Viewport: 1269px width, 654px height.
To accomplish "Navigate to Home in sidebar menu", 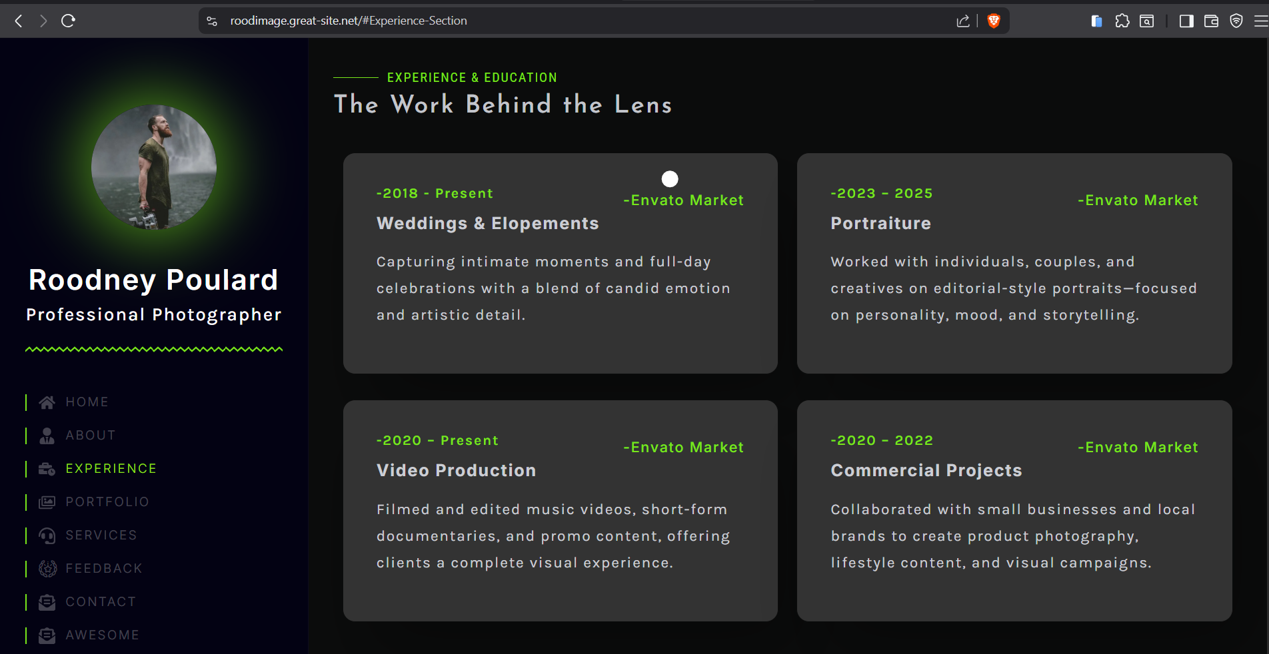I will (87, 402).
